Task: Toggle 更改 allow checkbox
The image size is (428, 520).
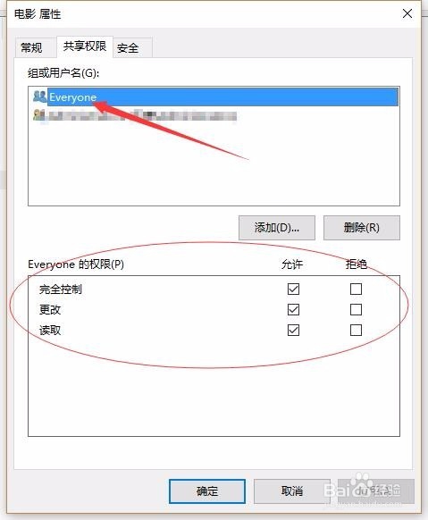Action: click(x=293, y=309)
